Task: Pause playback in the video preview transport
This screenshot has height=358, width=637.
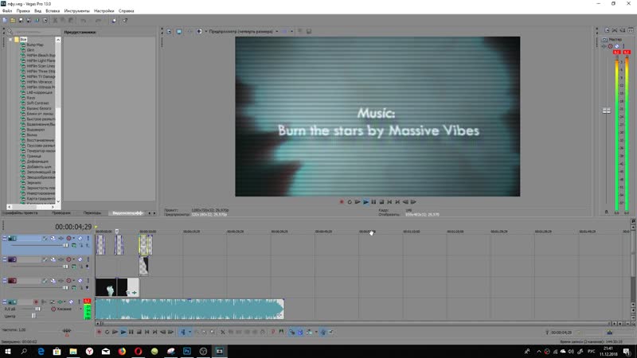Action: (x=373, y=202)
